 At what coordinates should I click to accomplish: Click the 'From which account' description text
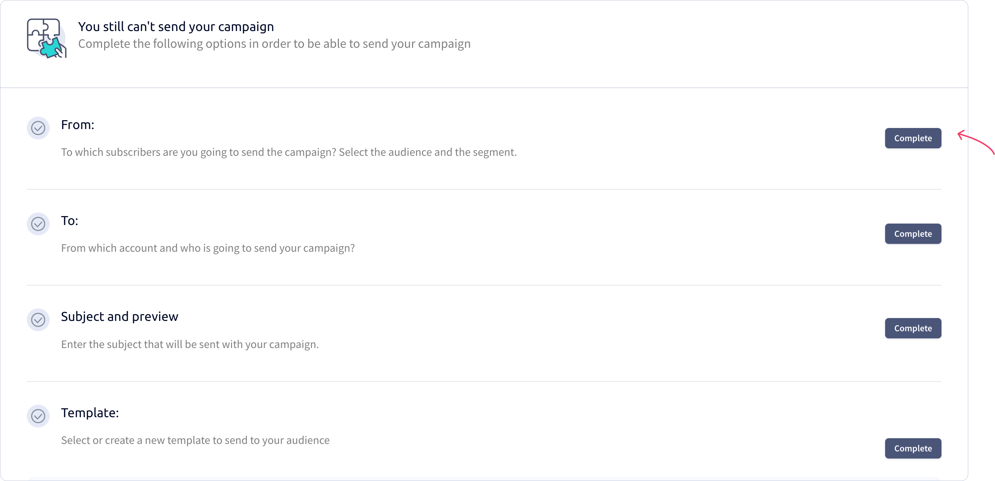208,248
